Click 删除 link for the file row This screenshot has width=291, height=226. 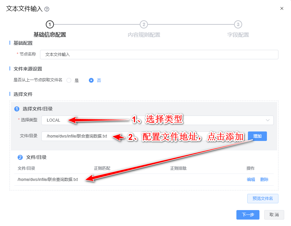(x=264, y=180)
